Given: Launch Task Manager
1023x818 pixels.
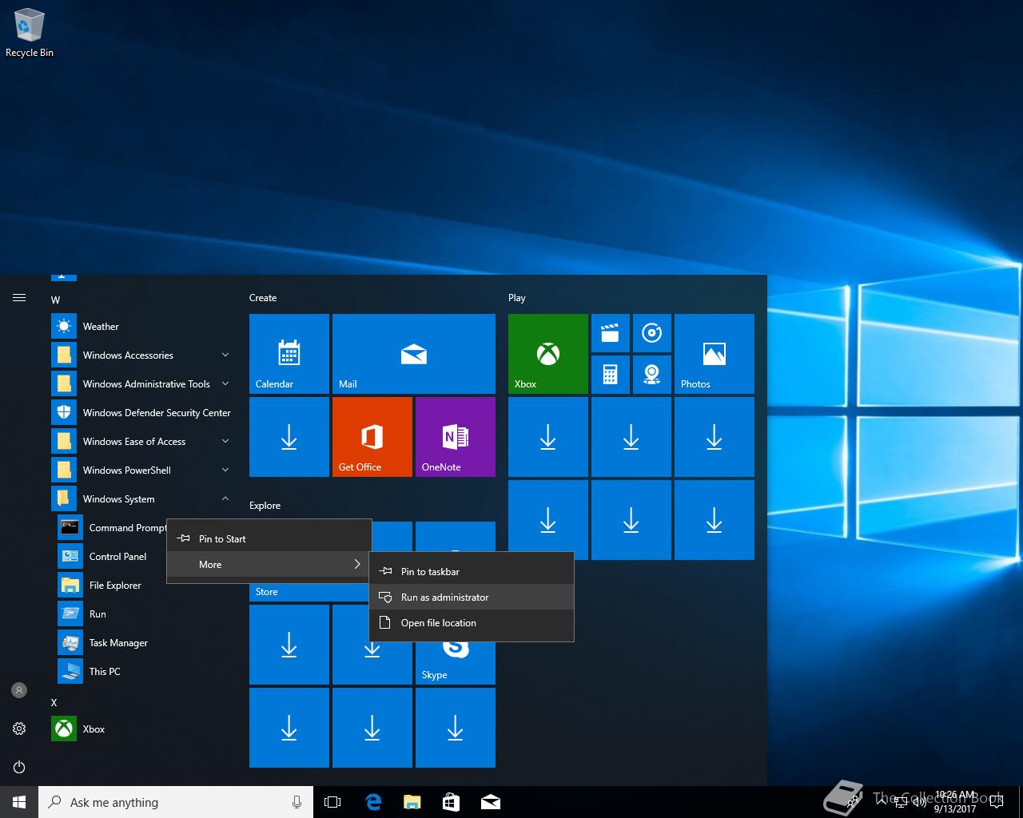Looking at the screenshot, I should pyautogui.click(x=144, y=642).
